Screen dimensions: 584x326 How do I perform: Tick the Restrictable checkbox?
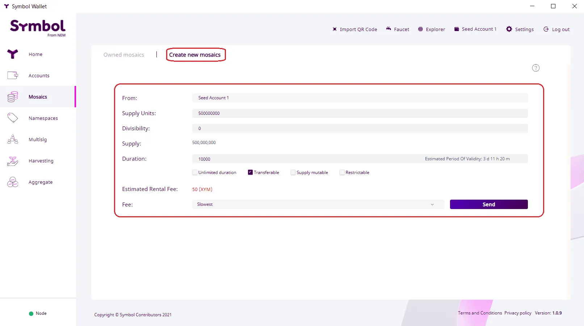pos(342,173)
